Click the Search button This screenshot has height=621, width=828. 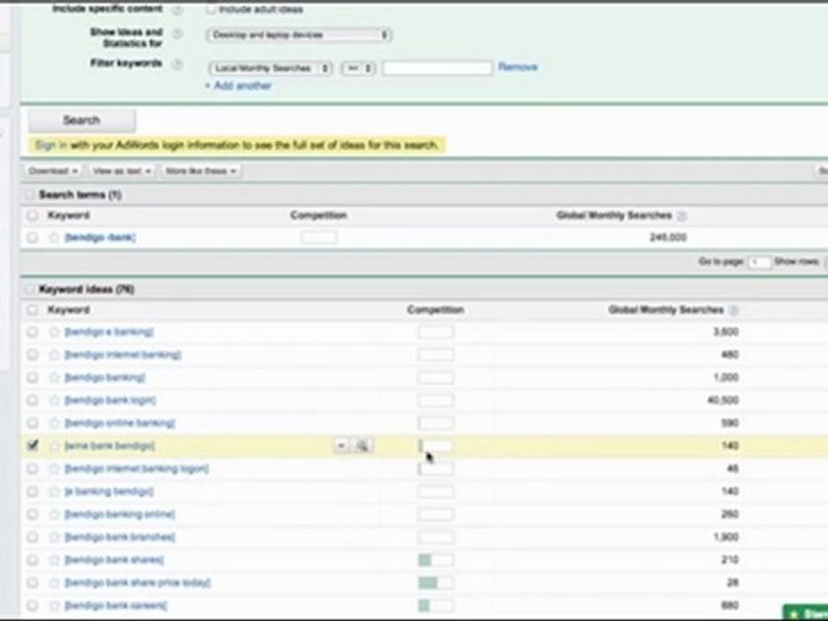[x=82, y=121]
